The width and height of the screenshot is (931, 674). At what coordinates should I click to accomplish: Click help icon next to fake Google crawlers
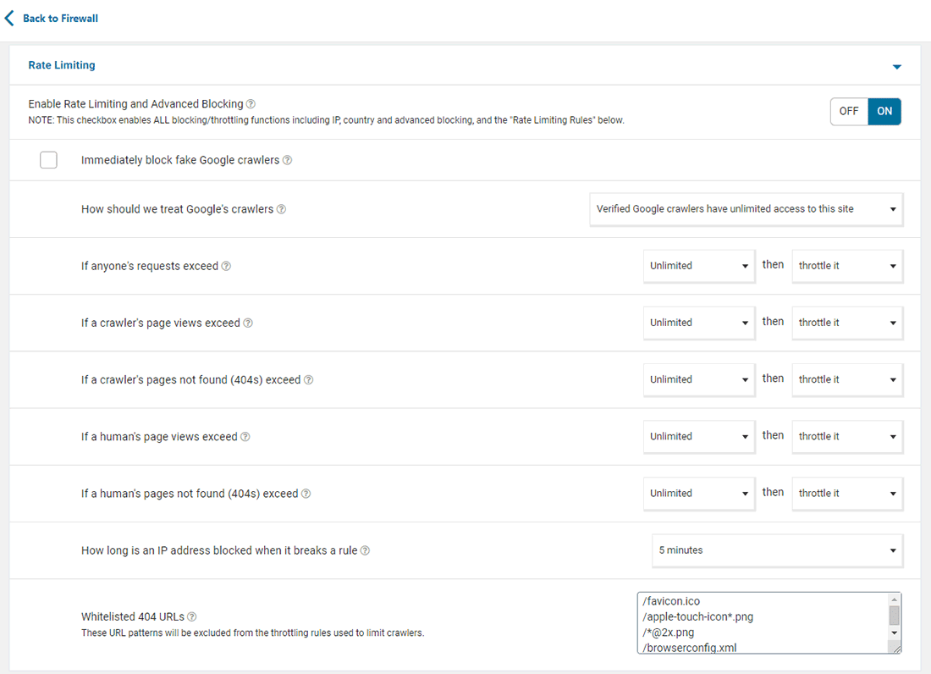[x=287, y=160]
